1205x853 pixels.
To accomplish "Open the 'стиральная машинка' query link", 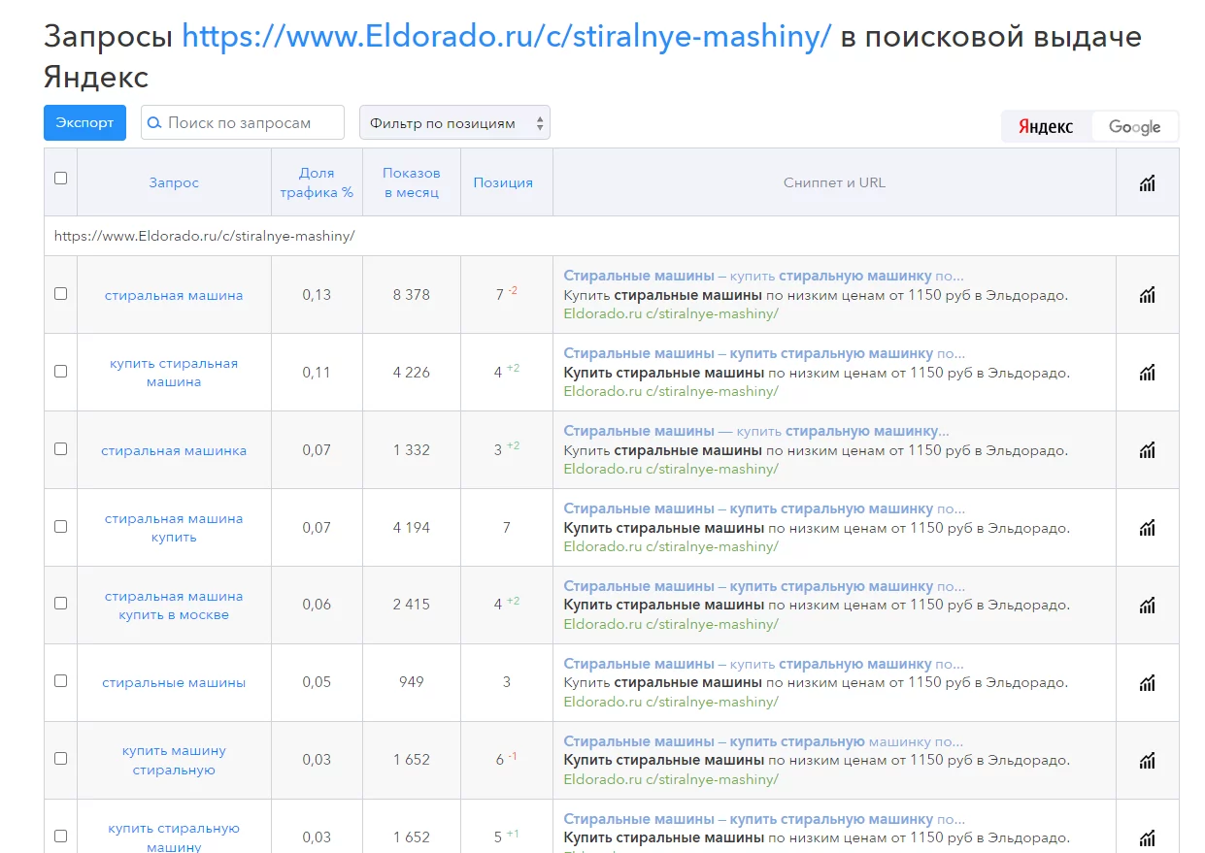I will (x=174, y=450).
